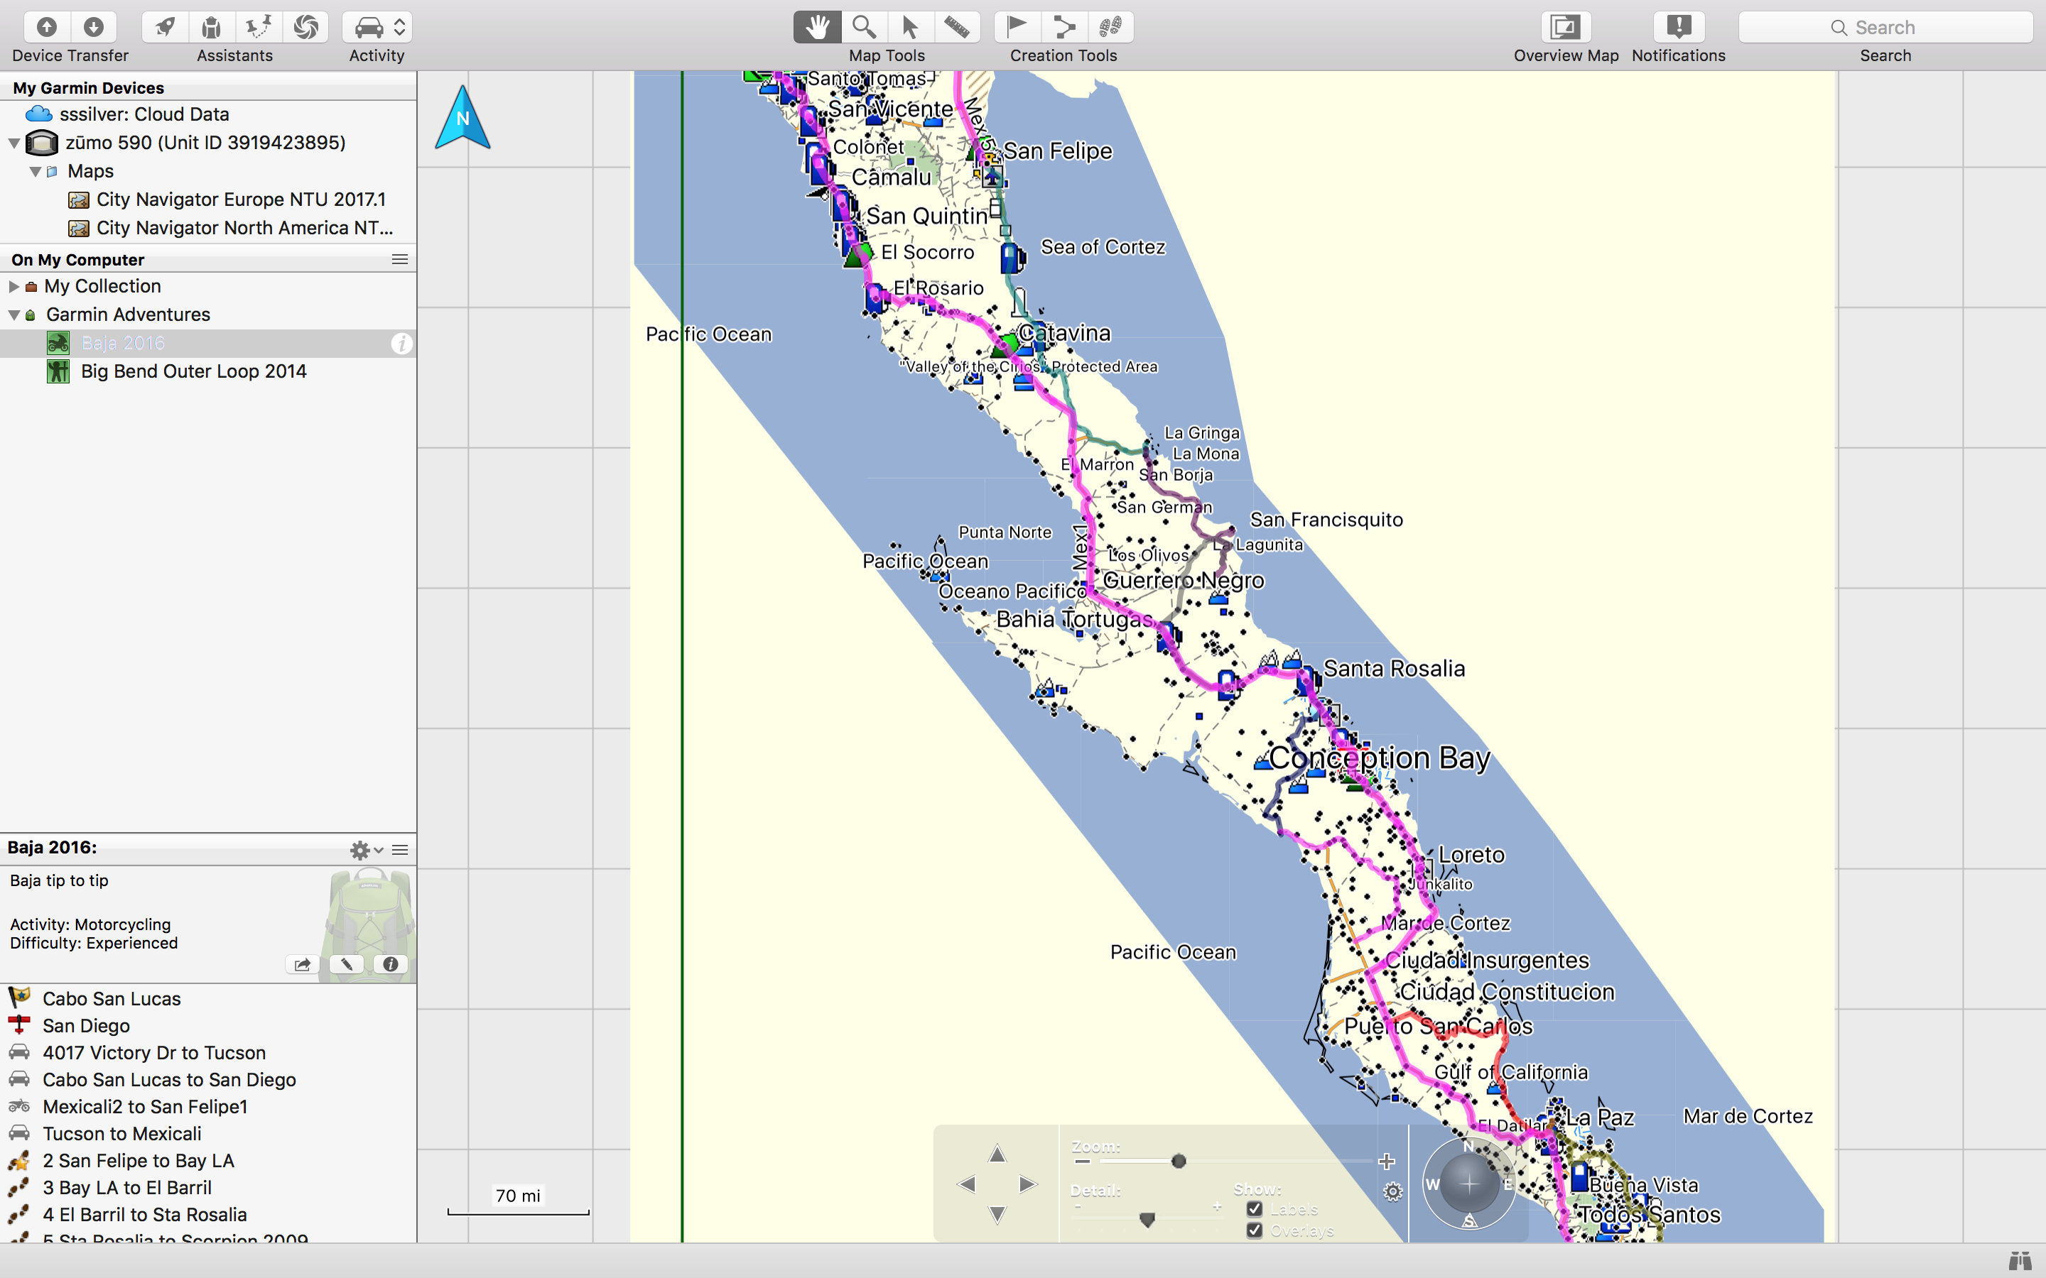Select Big Bend Outer Loop 2014 adventure
The height and width of the screenshot is (1278, 2046).
[208, 372]
